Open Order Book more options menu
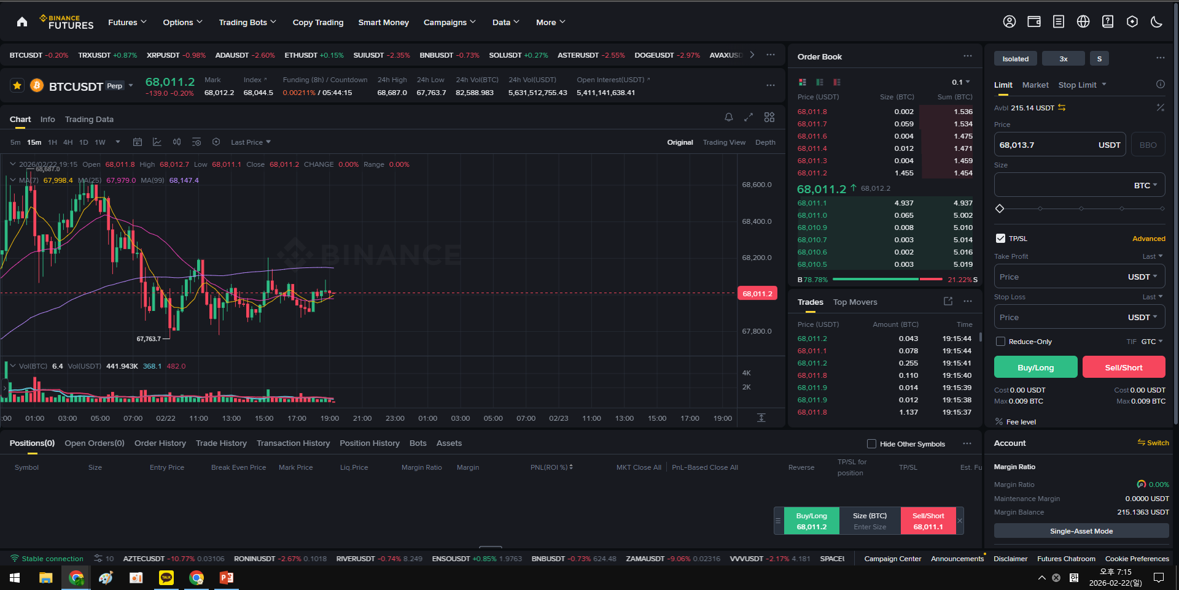The height and width of the screenshot is (590, 1179). click(968, 56)
